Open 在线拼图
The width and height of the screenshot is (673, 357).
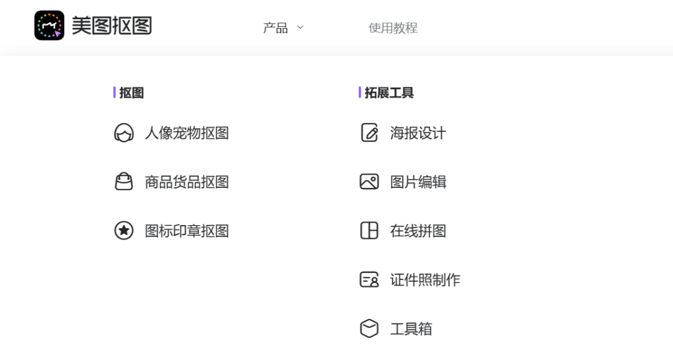(x=418, y=231)
